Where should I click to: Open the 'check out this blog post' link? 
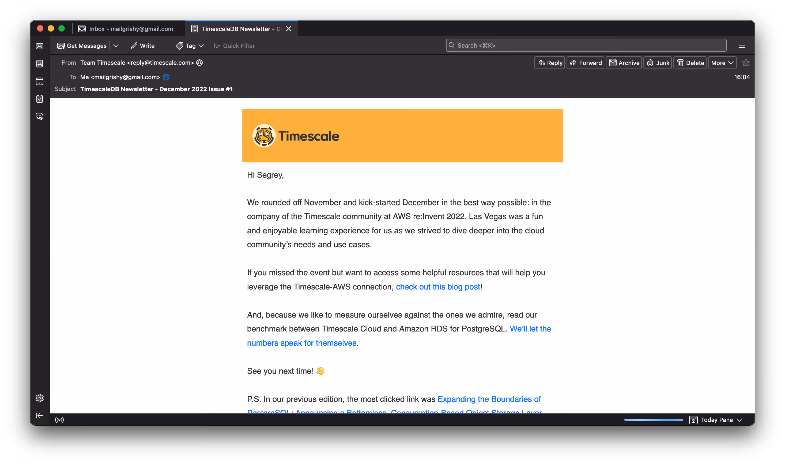[438, 287]
